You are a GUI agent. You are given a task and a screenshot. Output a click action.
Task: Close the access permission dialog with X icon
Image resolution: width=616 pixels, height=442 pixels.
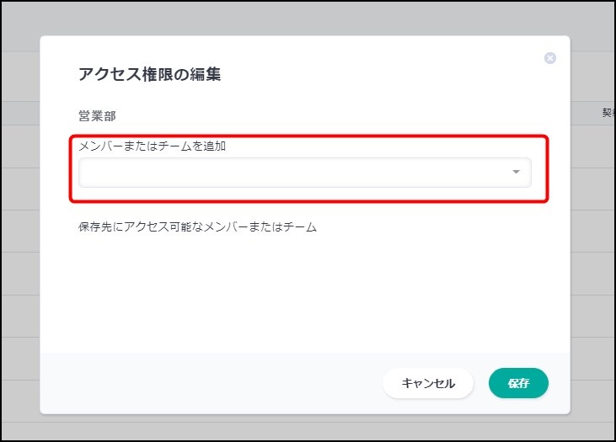550,58
